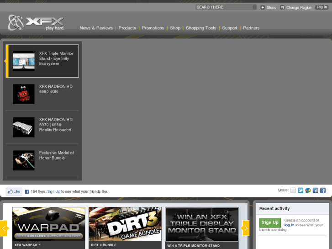Click 'DIRT 3 BUNDLE' caption
The height and width of the screenshot is (249, 332).
[104, 245]
